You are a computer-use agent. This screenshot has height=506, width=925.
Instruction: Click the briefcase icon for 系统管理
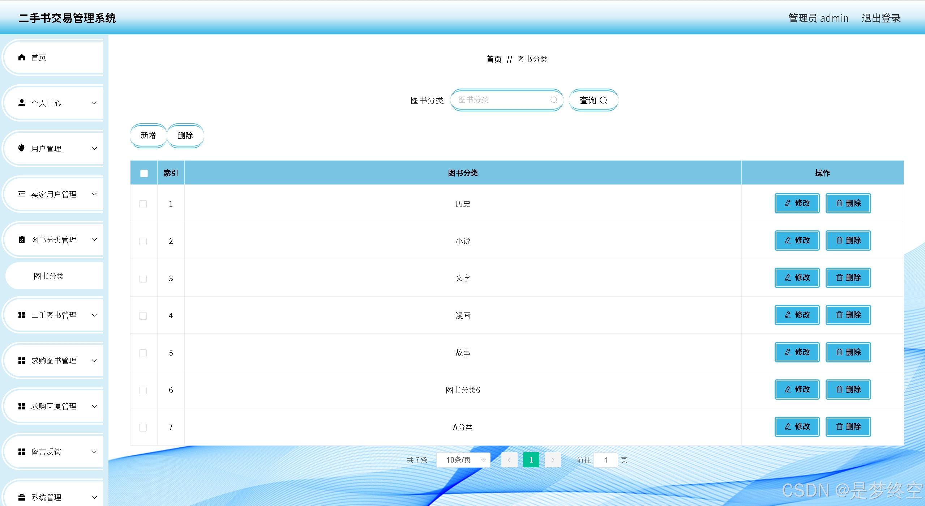(22, 497)
